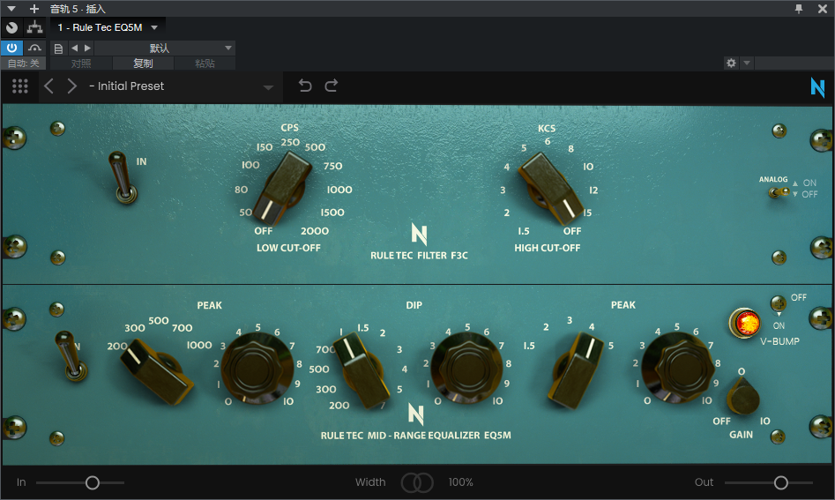The image size is (835, 500).
Task: Click the In level slider handle
Action: (92, 483)
